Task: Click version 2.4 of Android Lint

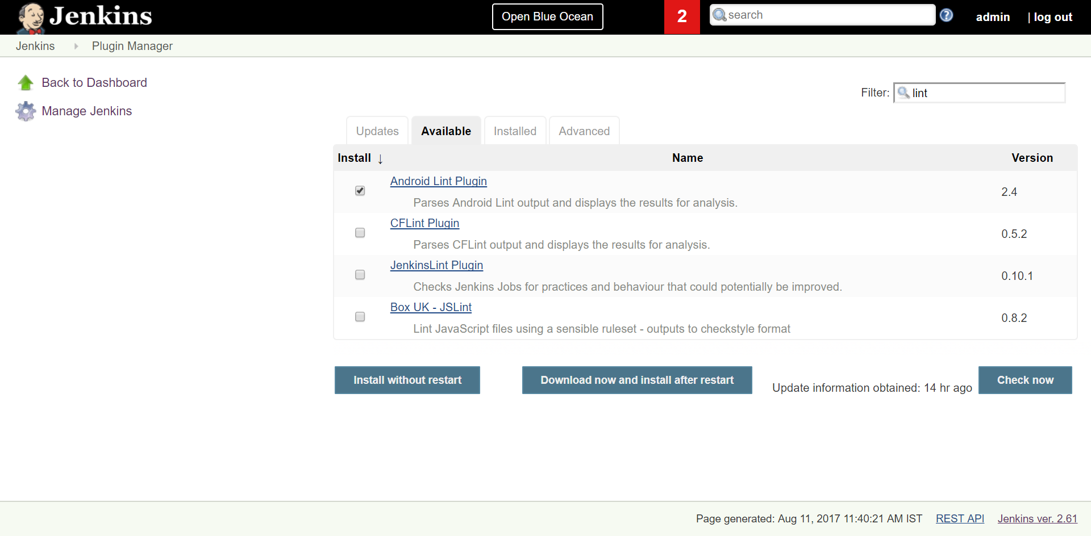Action: (x=1009, y=192)
